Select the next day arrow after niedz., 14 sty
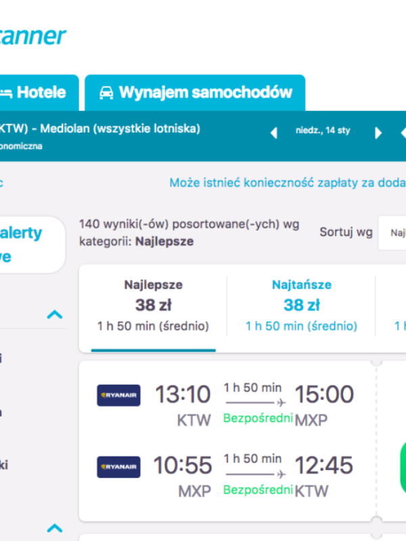Viewport: 406px width, 541px height. click(x=378, y=133)
